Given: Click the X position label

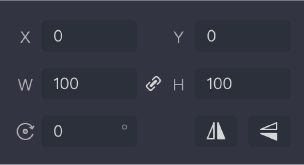Looking at the screenshot, I should pos(25,37).
